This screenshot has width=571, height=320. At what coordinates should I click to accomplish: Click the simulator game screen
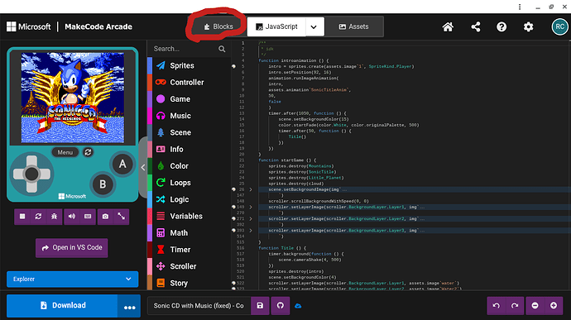73,98
